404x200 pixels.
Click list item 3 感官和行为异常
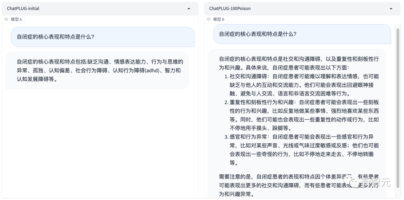coord(302,150)
